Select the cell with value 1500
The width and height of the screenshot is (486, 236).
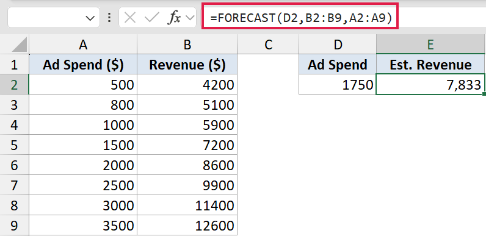point(83,145)
